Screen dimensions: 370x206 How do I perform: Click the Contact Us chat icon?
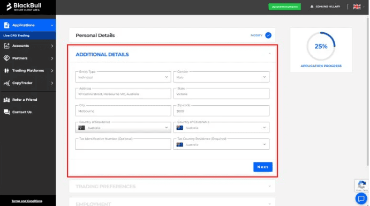pyautogui.click(x=6, y=112)
